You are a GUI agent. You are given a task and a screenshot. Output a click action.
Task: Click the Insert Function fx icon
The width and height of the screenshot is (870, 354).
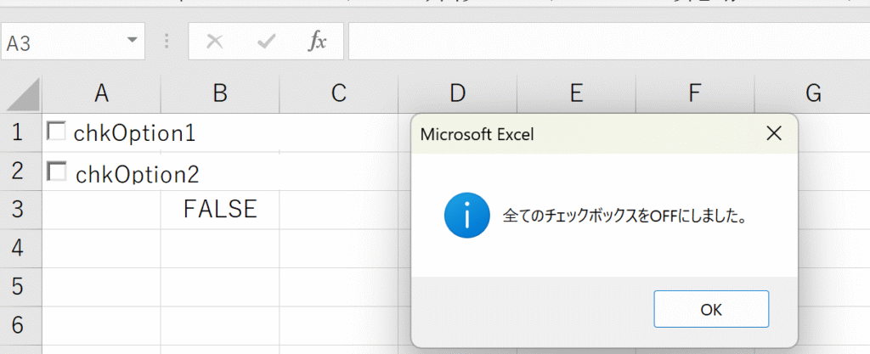click(x=317, y=42)
